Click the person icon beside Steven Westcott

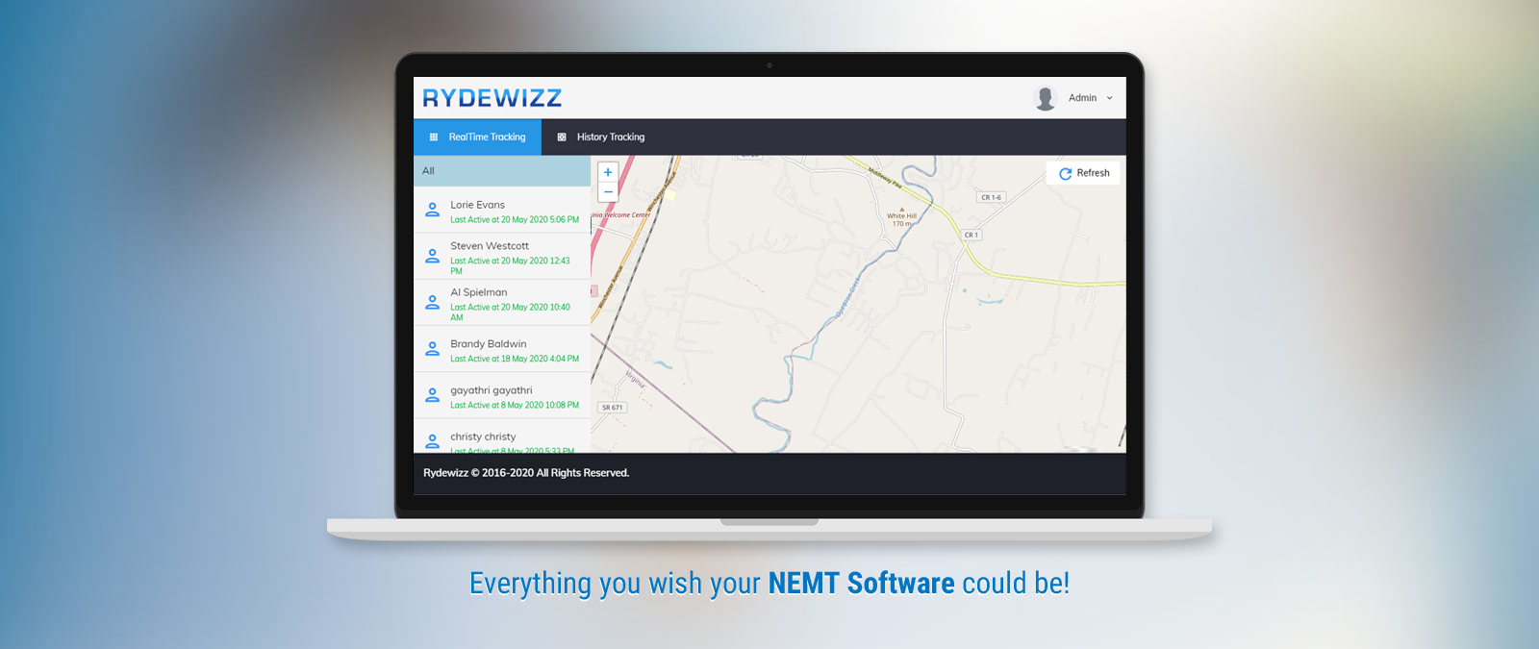pyautogui.click(x=433, y=256)
